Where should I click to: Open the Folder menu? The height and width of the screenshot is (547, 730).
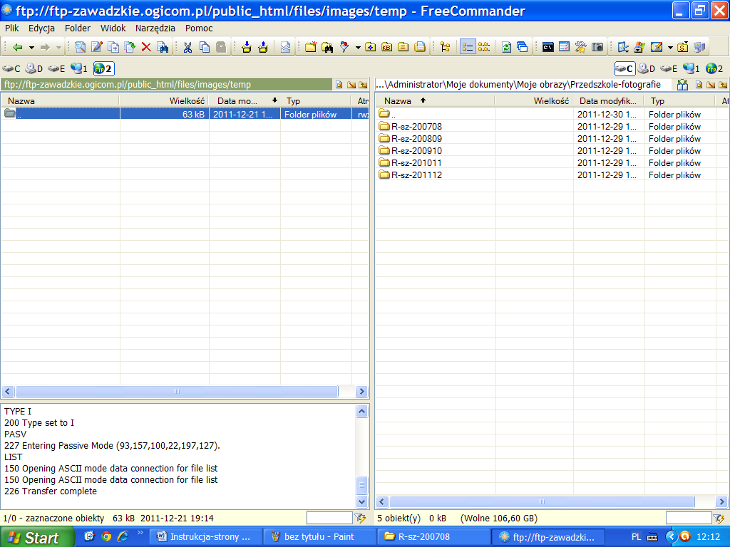coord(78,28)
